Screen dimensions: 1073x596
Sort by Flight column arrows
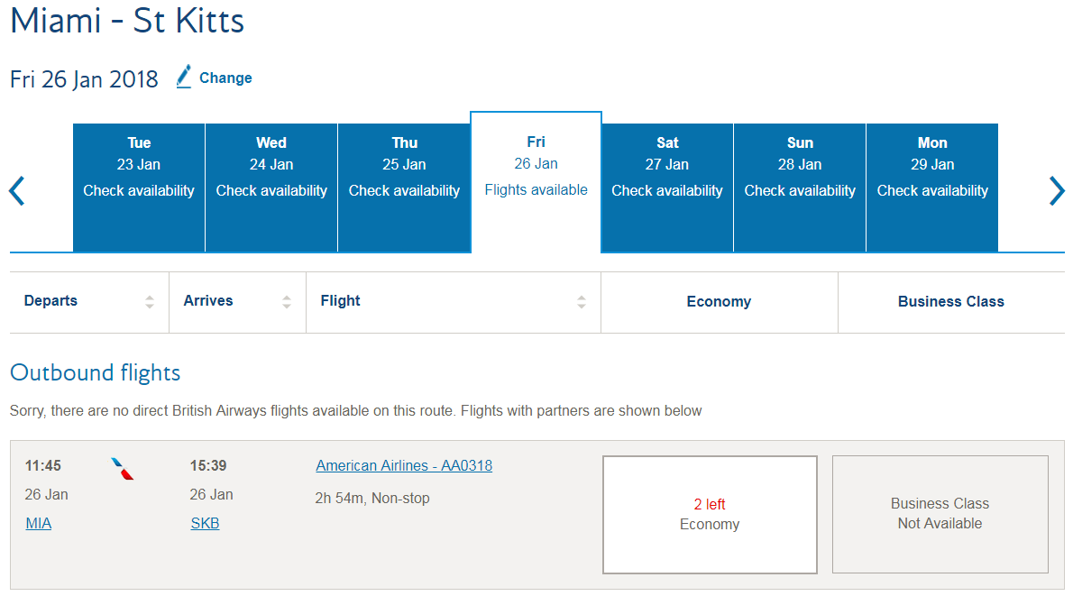581,302
